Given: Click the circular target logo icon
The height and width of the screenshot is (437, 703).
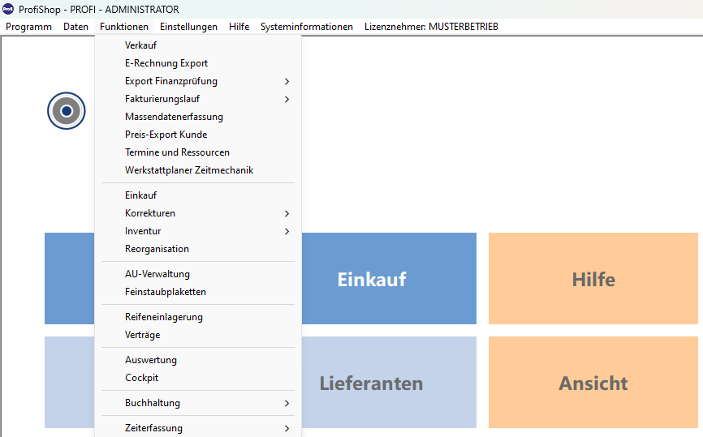Looking at the screenshot, I should point(67,110).
